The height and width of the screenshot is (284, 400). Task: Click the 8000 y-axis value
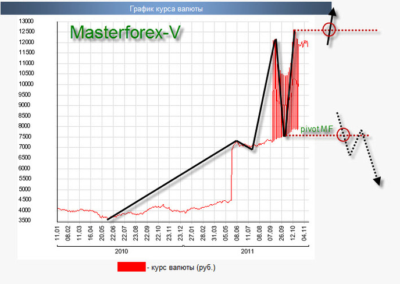(24, 126)
